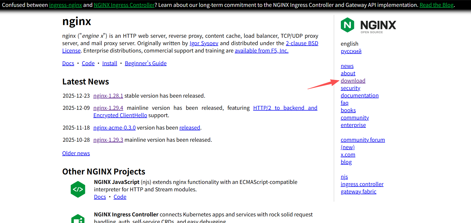
Task: Click the NGINX JavaScript hexagon code icon
Action: click(x=78, y=189)
